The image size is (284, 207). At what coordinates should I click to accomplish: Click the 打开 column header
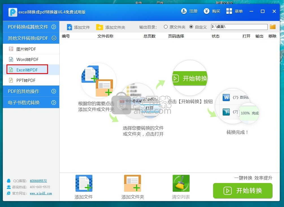246,36
